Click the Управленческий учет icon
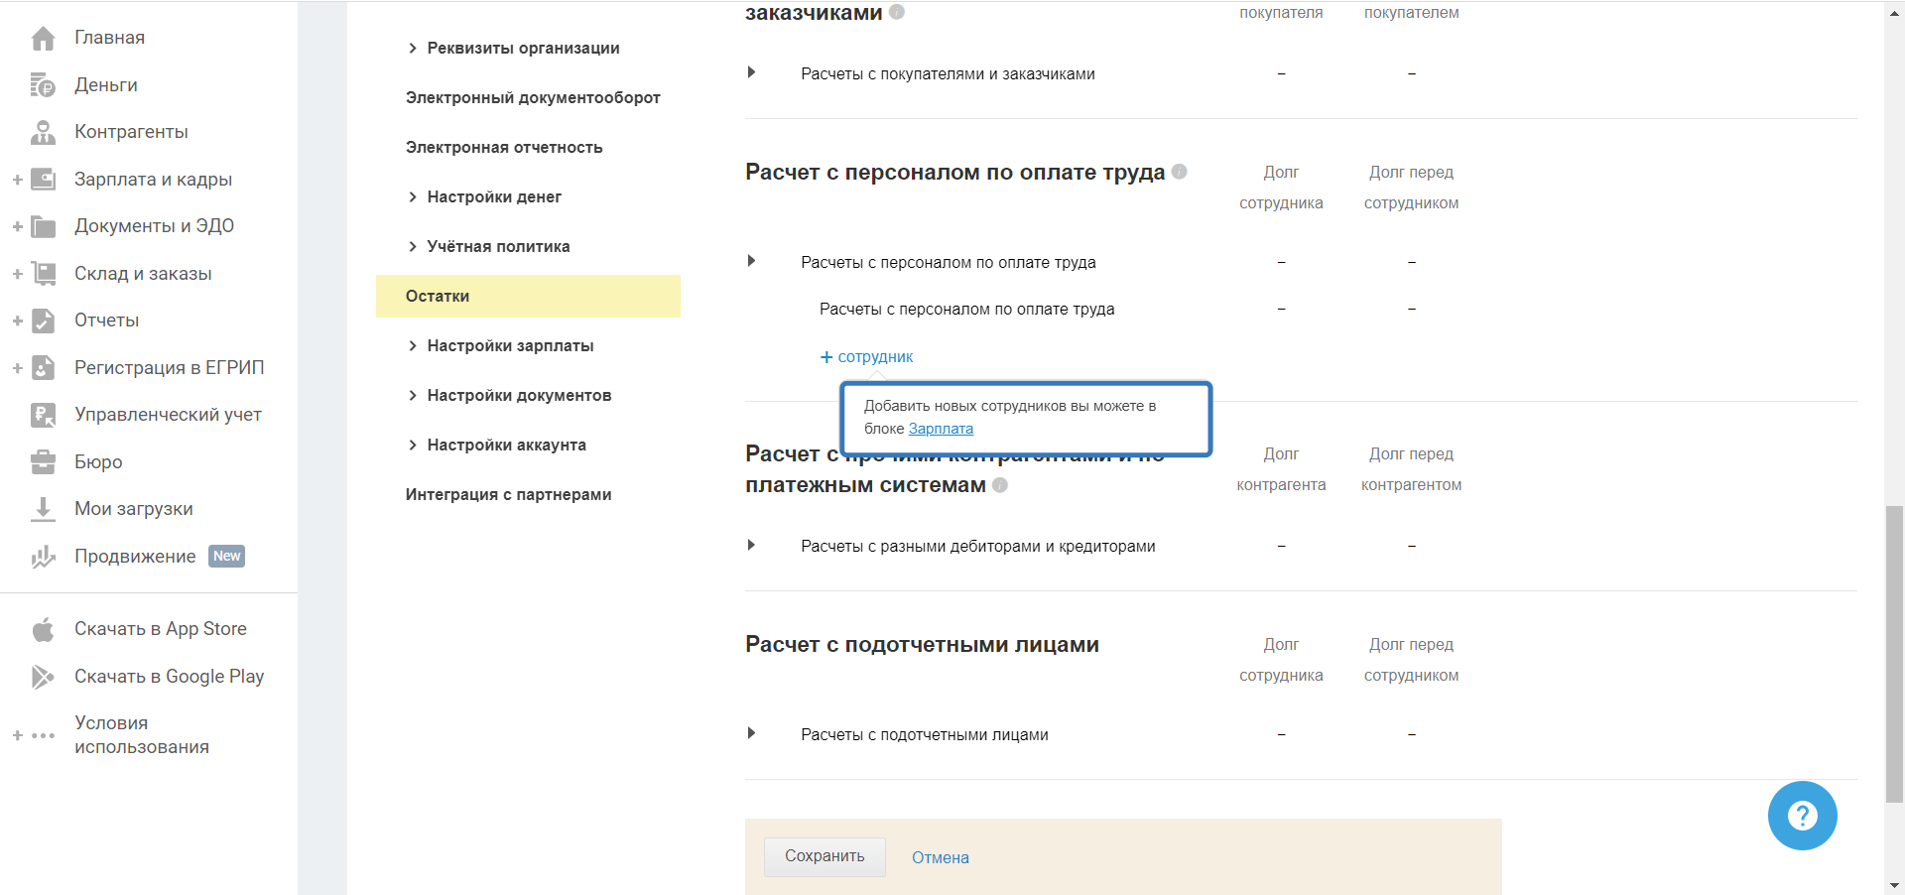This screenshot has width=1905, height=895. (43, 415)
